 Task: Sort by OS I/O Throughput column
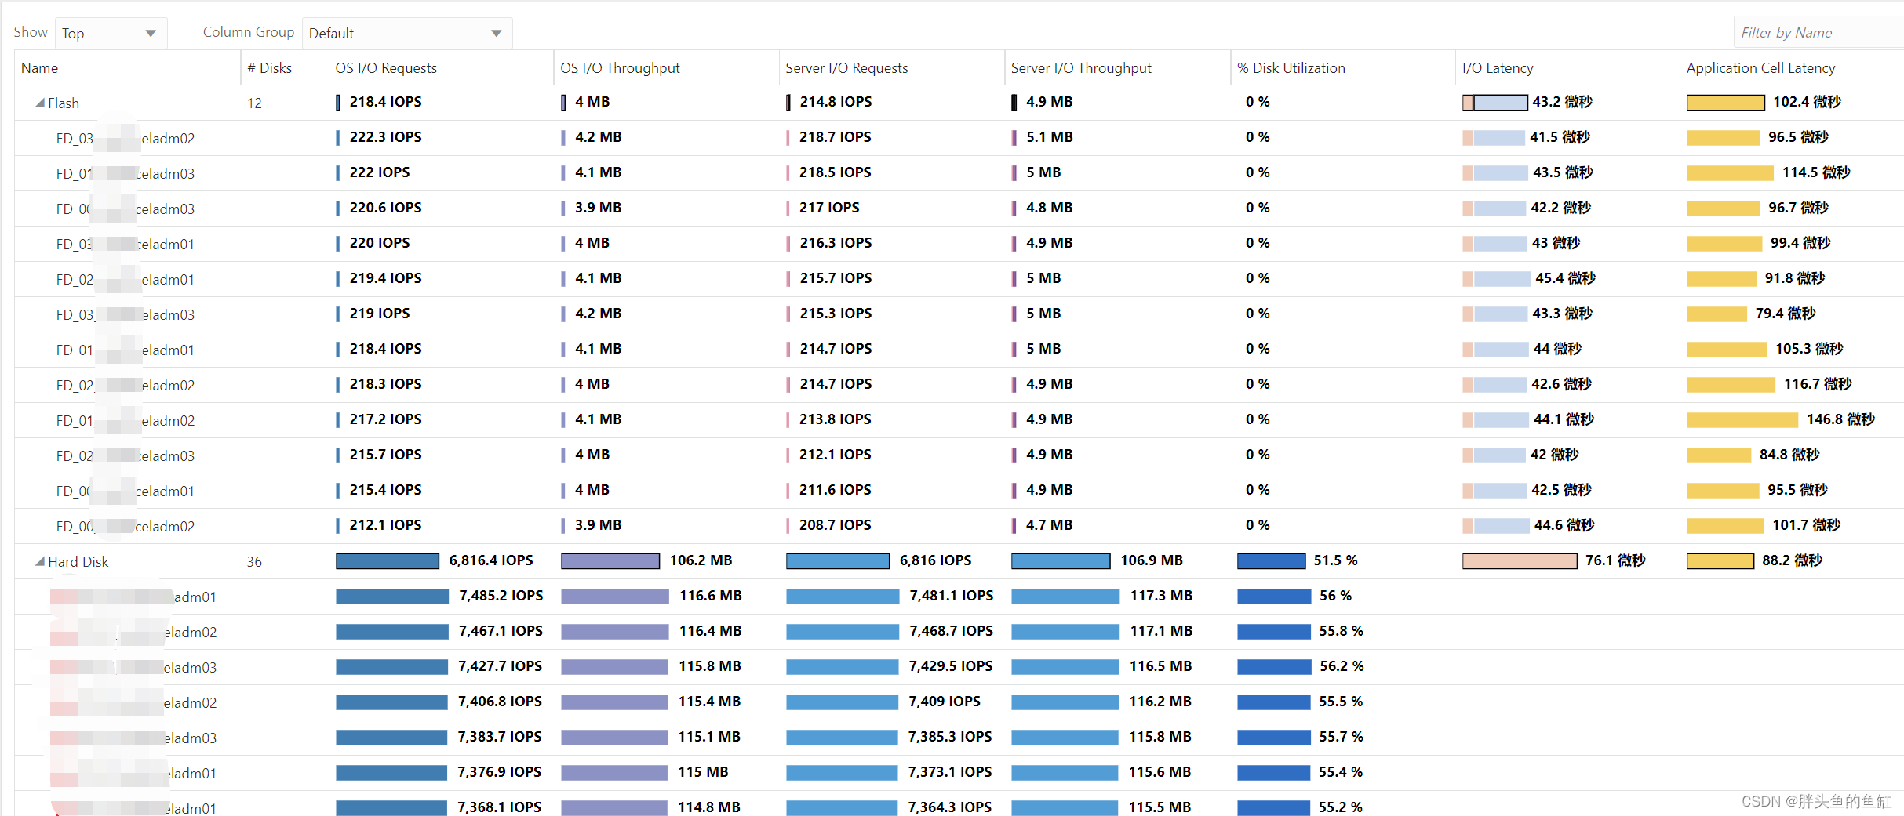(620, 68)
